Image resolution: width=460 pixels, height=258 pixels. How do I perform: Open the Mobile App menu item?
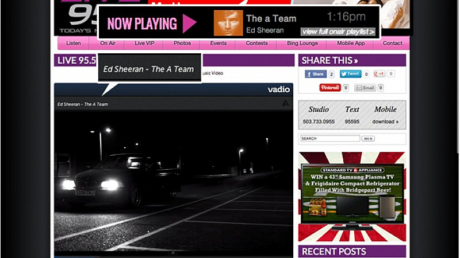pyautogui.click(x=351, y=43)
